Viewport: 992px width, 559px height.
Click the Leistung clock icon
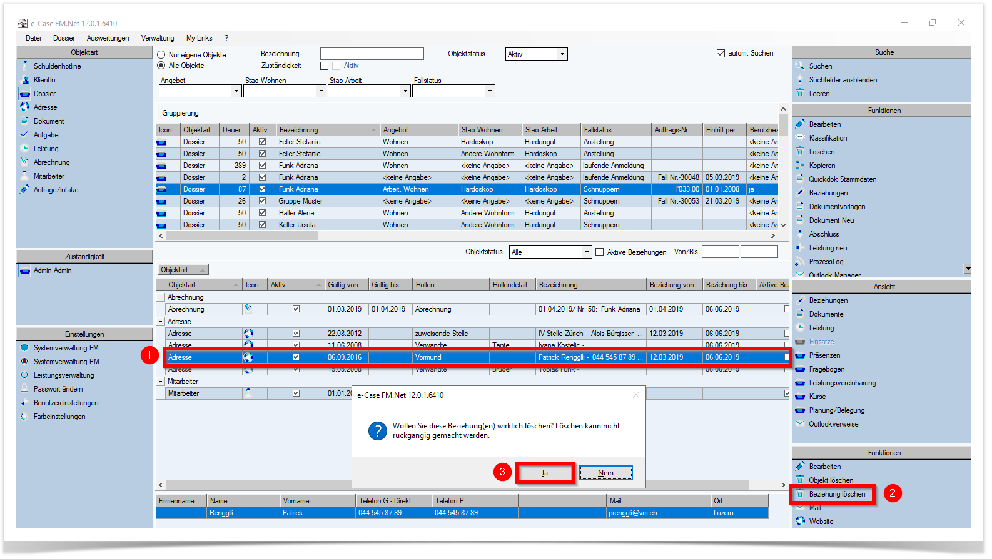pos(25,149)
